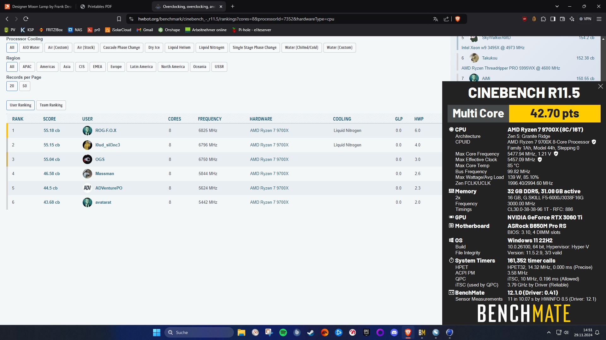Click the share page icon in address bar

pyautogui.click(x=446, y=19)
